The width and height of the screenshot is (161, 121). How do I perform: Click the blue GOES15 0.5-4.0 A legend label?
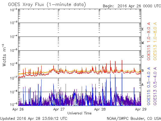point(149,86)
